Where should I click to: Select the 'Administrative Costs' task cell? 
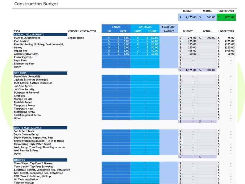pyautogui.click(x=26, y=54)
